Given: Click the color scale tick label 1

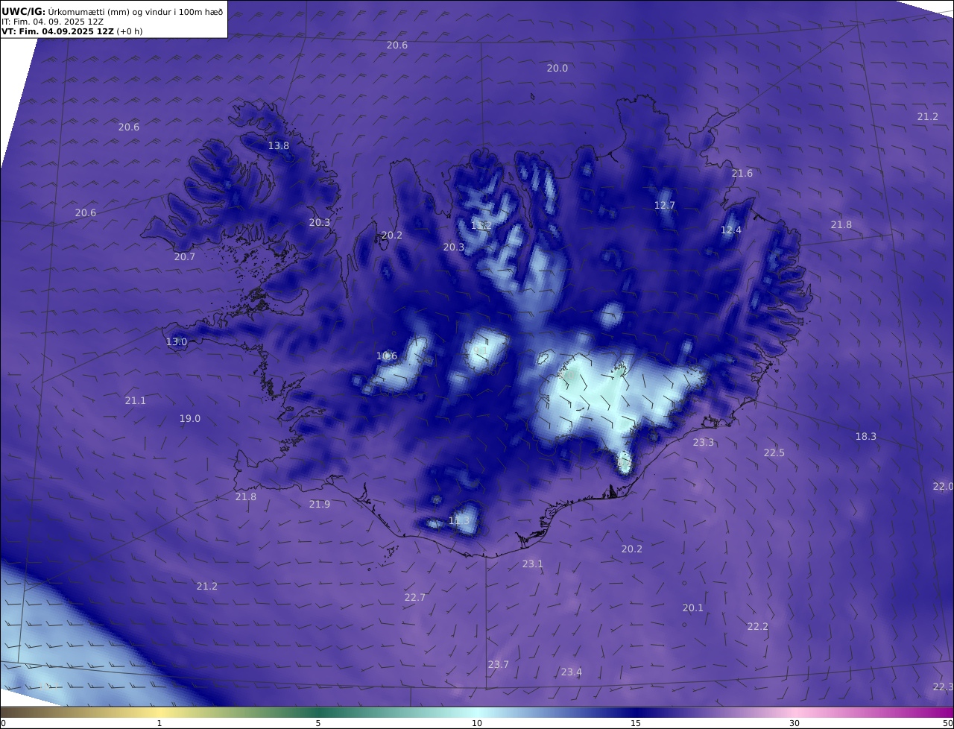Looking at the screenshot, I should point(159,723).
